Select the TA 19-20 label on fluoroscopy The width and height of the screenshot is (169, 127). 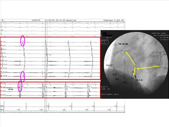coord(123,44)
